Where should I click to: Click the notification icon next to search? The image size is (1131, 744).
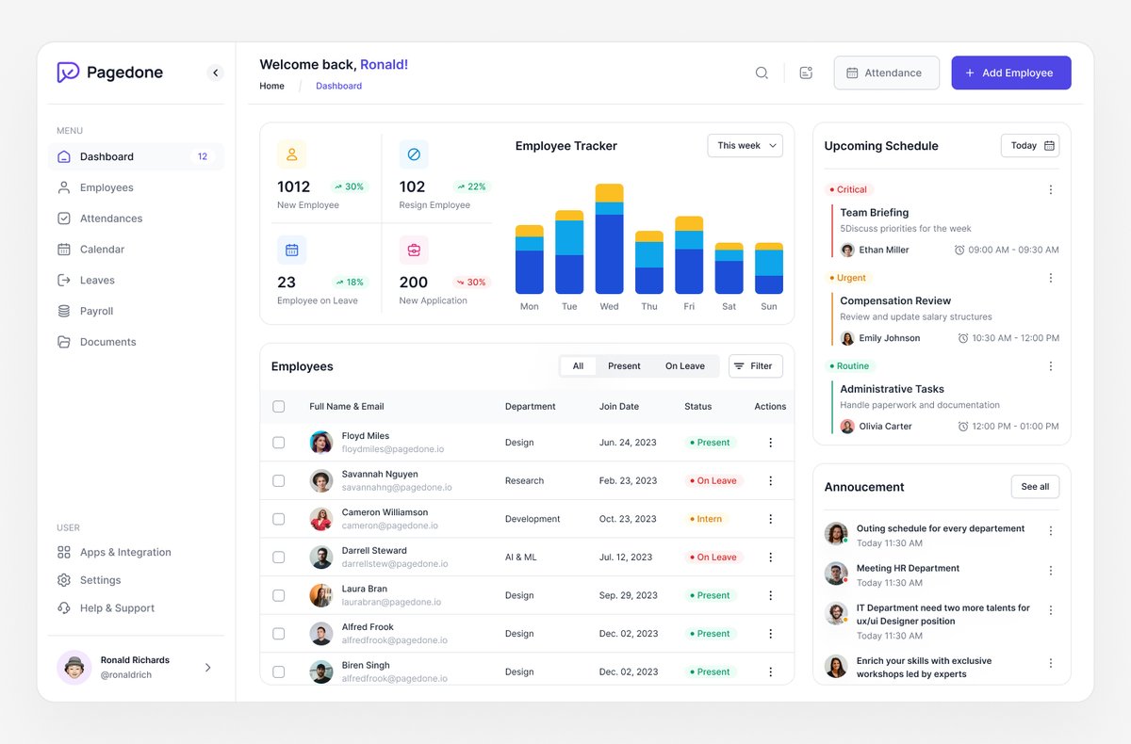coord(806,72)
